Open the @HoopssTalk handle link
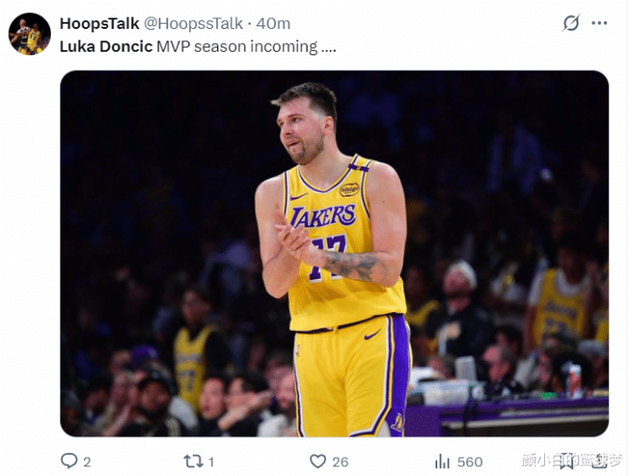The image size is (630, 476). coord(195,24)
